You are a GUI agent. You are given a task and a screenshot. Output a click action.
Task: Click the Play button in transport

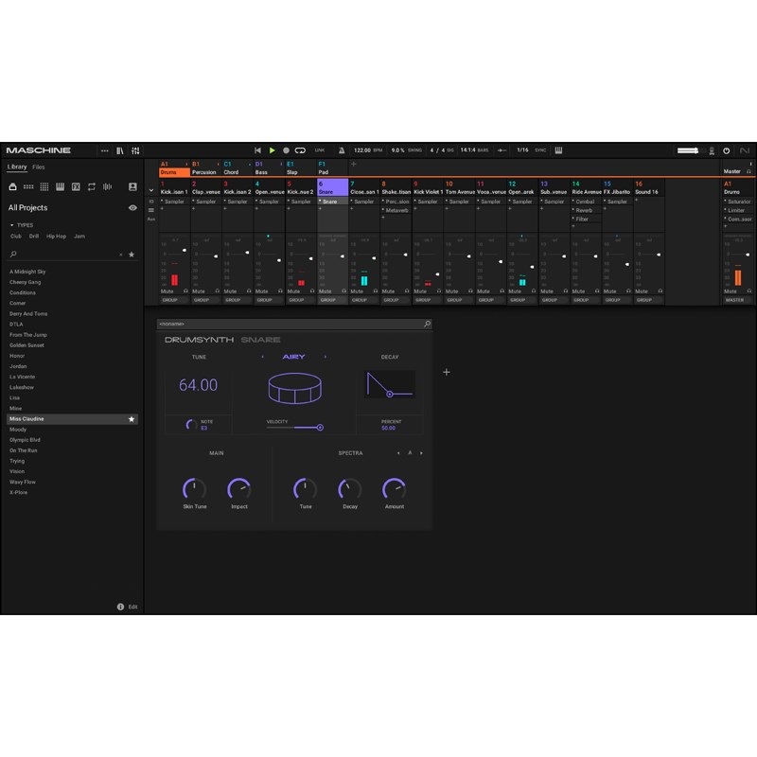click(272, 150)
